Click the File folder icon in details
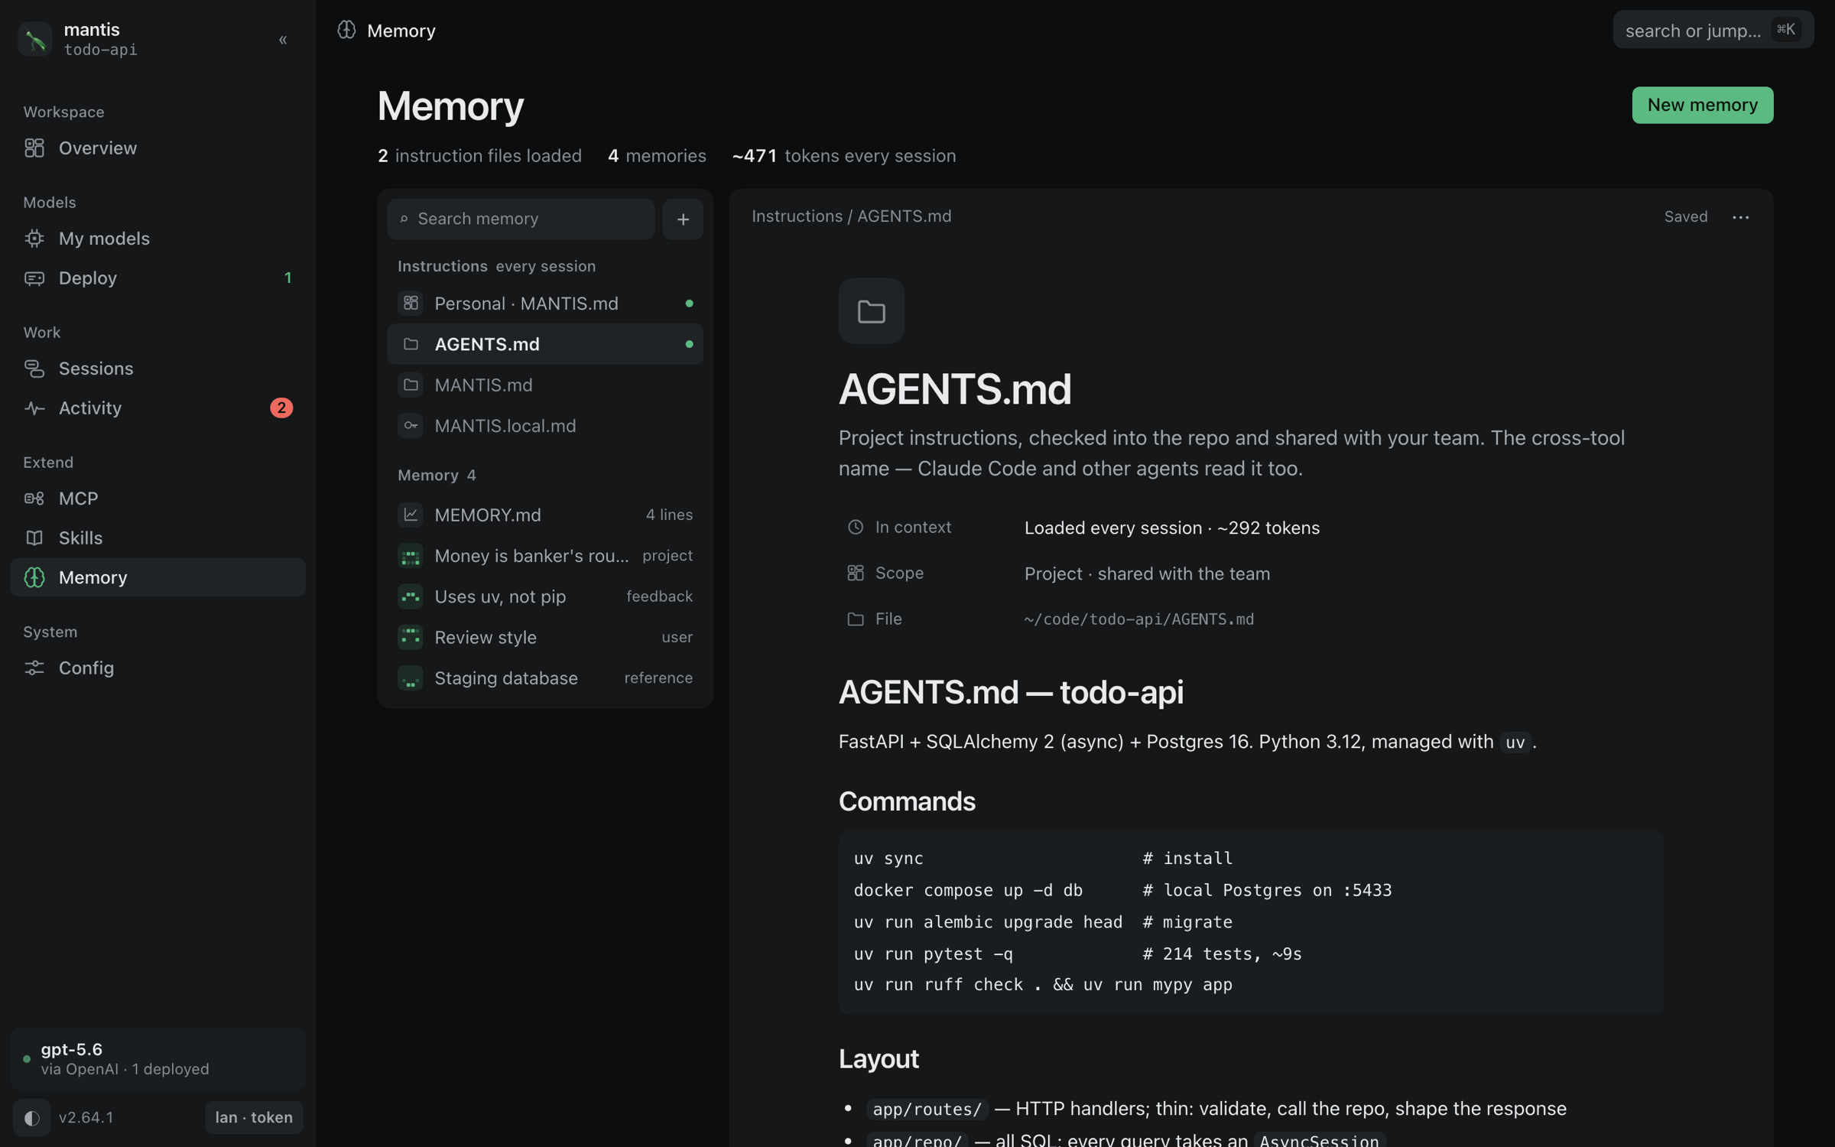This screenshot has height=1147, width=1835. [856, 619]
